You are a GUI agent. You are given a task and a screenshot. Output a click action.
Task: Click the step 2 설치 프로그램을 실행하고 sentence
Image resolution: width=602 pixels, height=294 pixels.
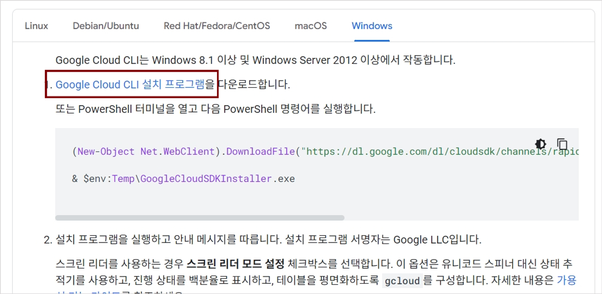point(269,239)
